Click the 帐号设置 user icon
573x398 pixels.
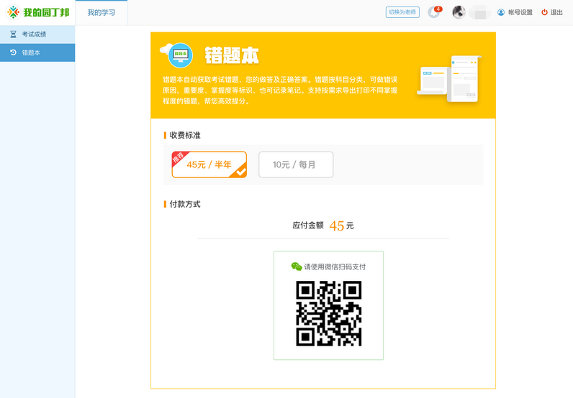pos(500,12)
